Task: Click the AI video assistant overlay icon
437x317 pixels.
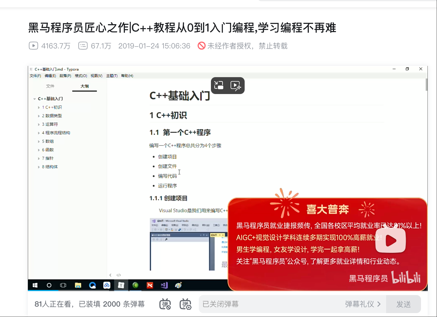Action: pyautogui.click(x=236, y=85)
